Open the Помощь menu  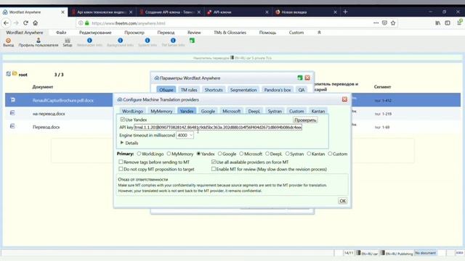267,33
